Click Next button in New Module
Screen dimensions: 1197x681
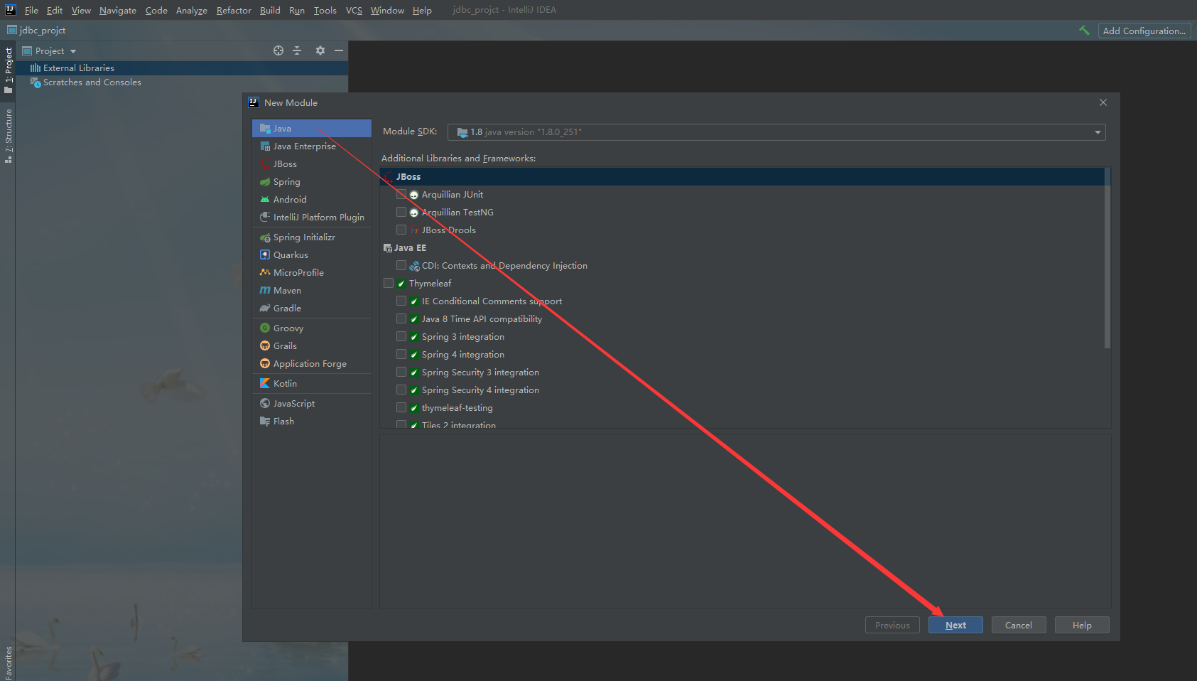tap(955, 625)
